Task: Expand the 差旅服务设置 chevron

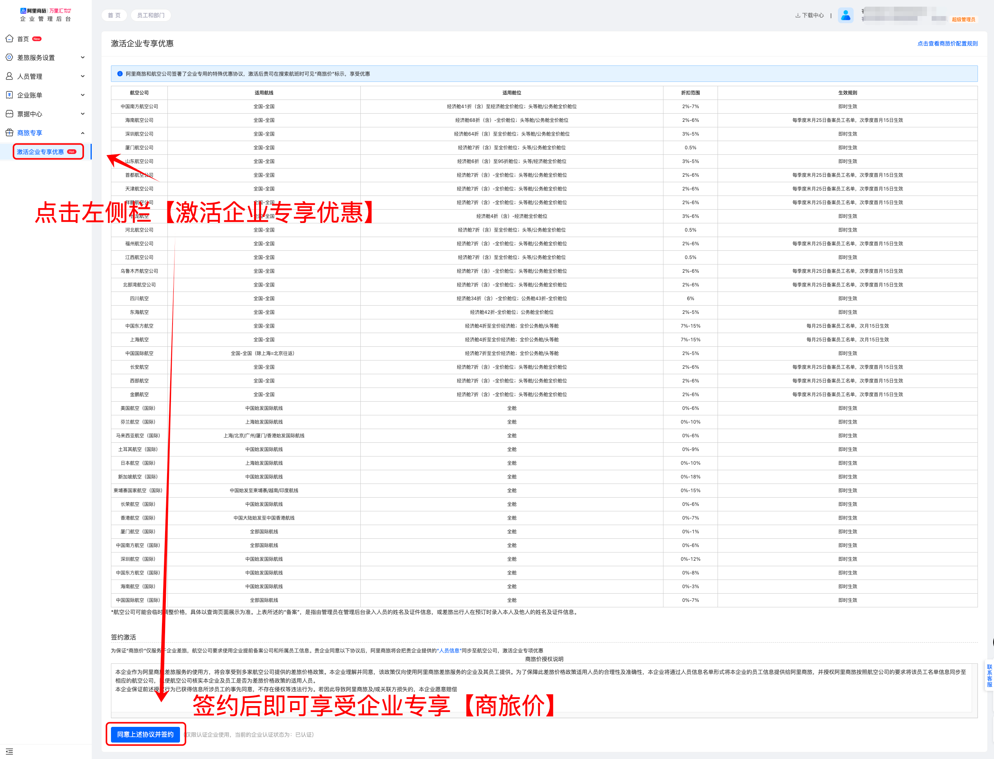Action: pos(83,57)
